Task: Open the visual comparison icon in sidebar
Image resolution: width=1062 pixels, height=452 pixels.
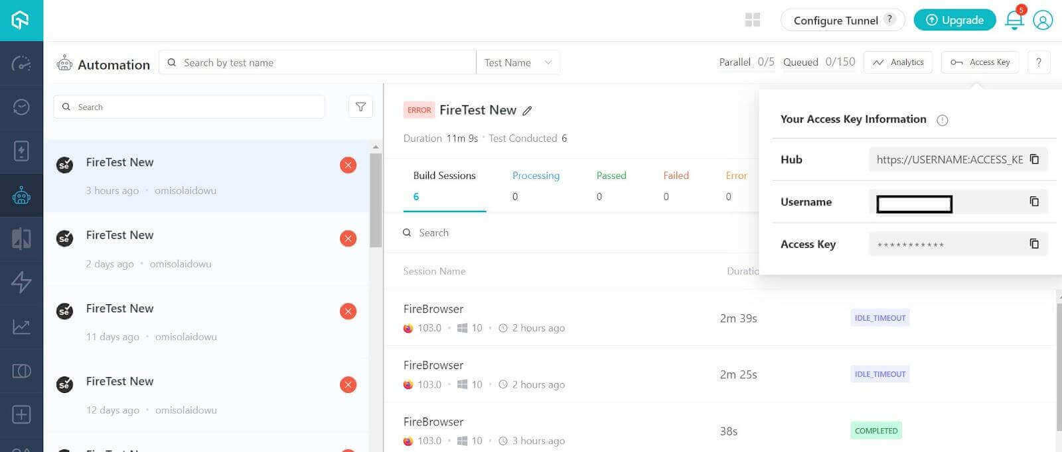Action: tap(21, 239)
